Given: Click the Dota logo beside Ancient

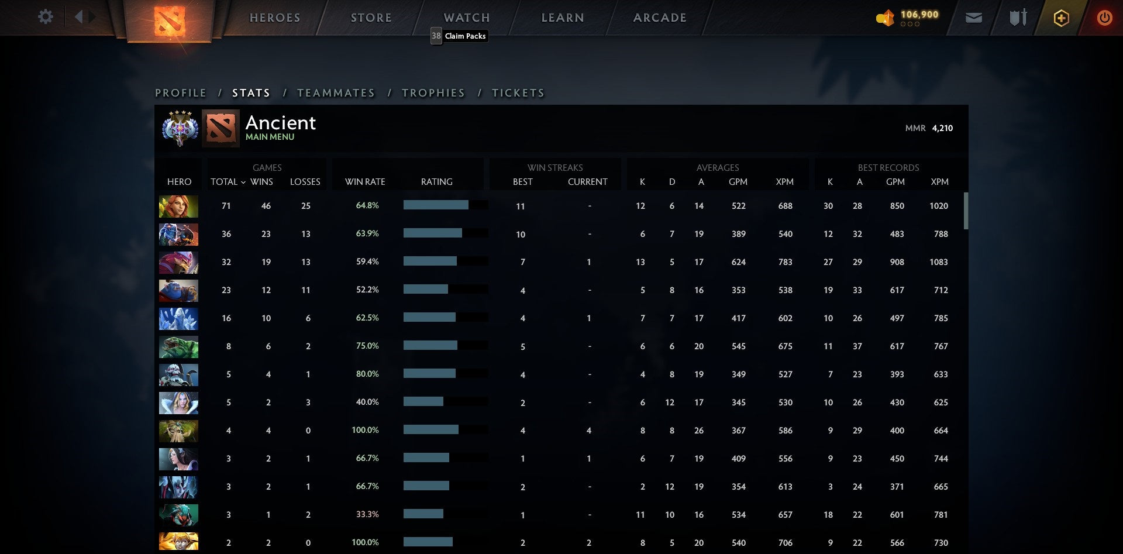Looking at the screenshot, I should (221, 128).
